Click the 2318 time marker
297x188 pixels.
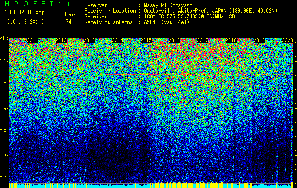pyautogui.click(x=231, y=40)
